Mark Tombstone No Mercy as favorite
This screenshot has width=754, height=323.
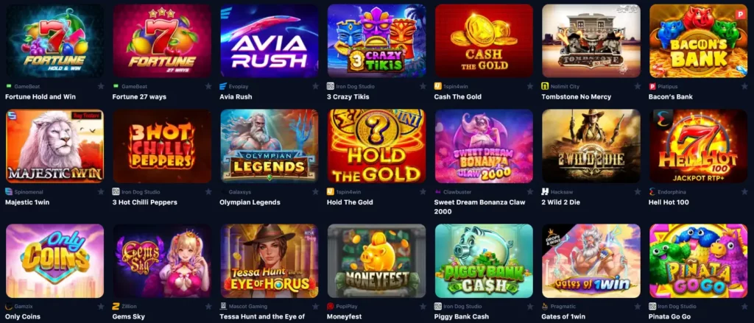[637, 86]
